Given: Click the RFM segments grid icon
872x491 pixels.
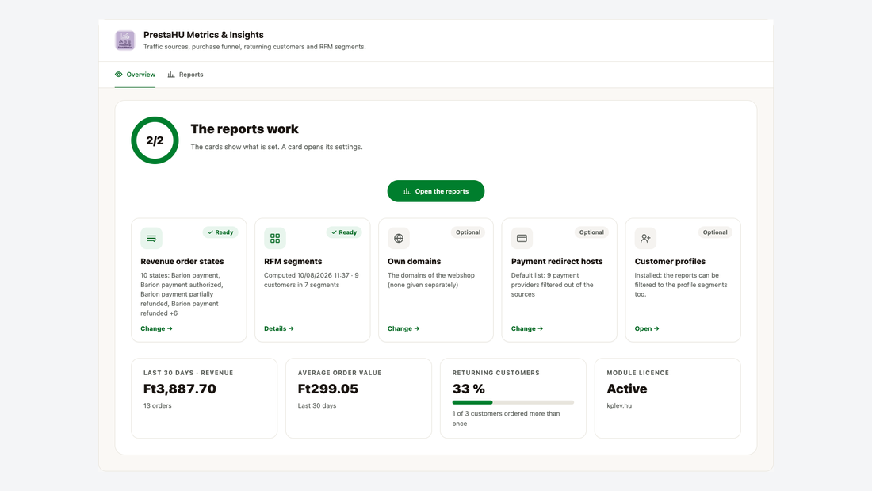Looking at the screenshot, I should [275, 238].
